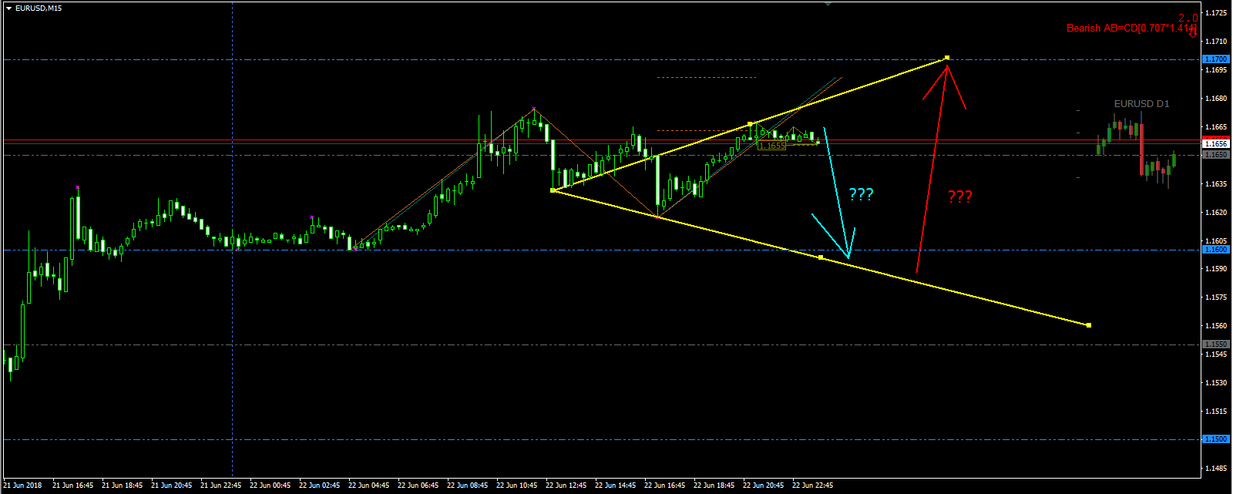The width and height of the screenshot is (1233, 494).
Task: Click 1.1575 on the price scale
Action: point(1217,297)
